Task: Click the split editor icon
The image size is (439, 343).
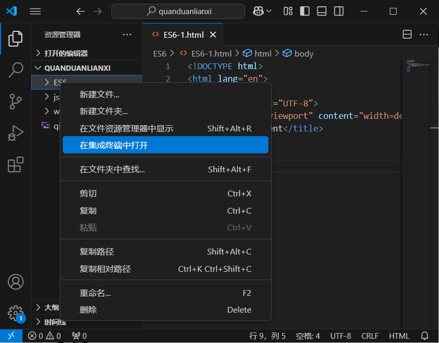Action: (407, 35)
